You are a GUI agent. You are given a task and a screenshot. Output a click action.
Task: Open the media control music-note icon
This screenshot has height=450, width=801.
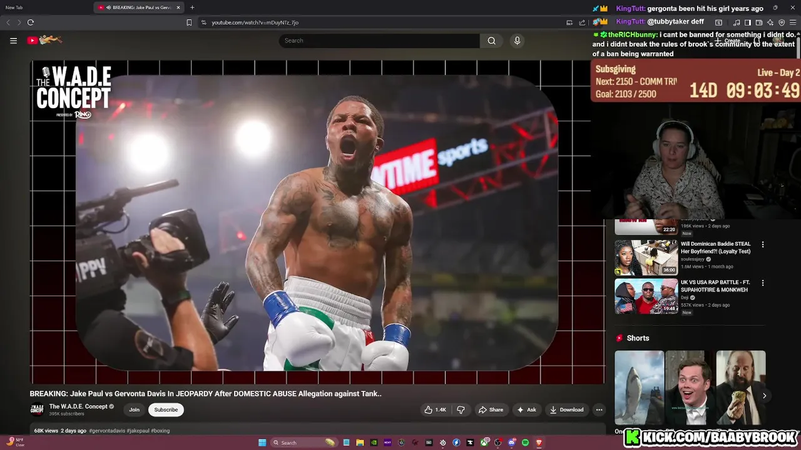click(737, 22)
